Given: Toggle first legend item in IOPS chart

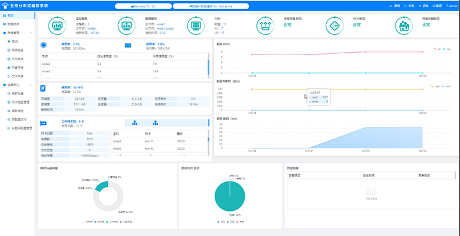Looking at the screenshot, I should point(436,49).
